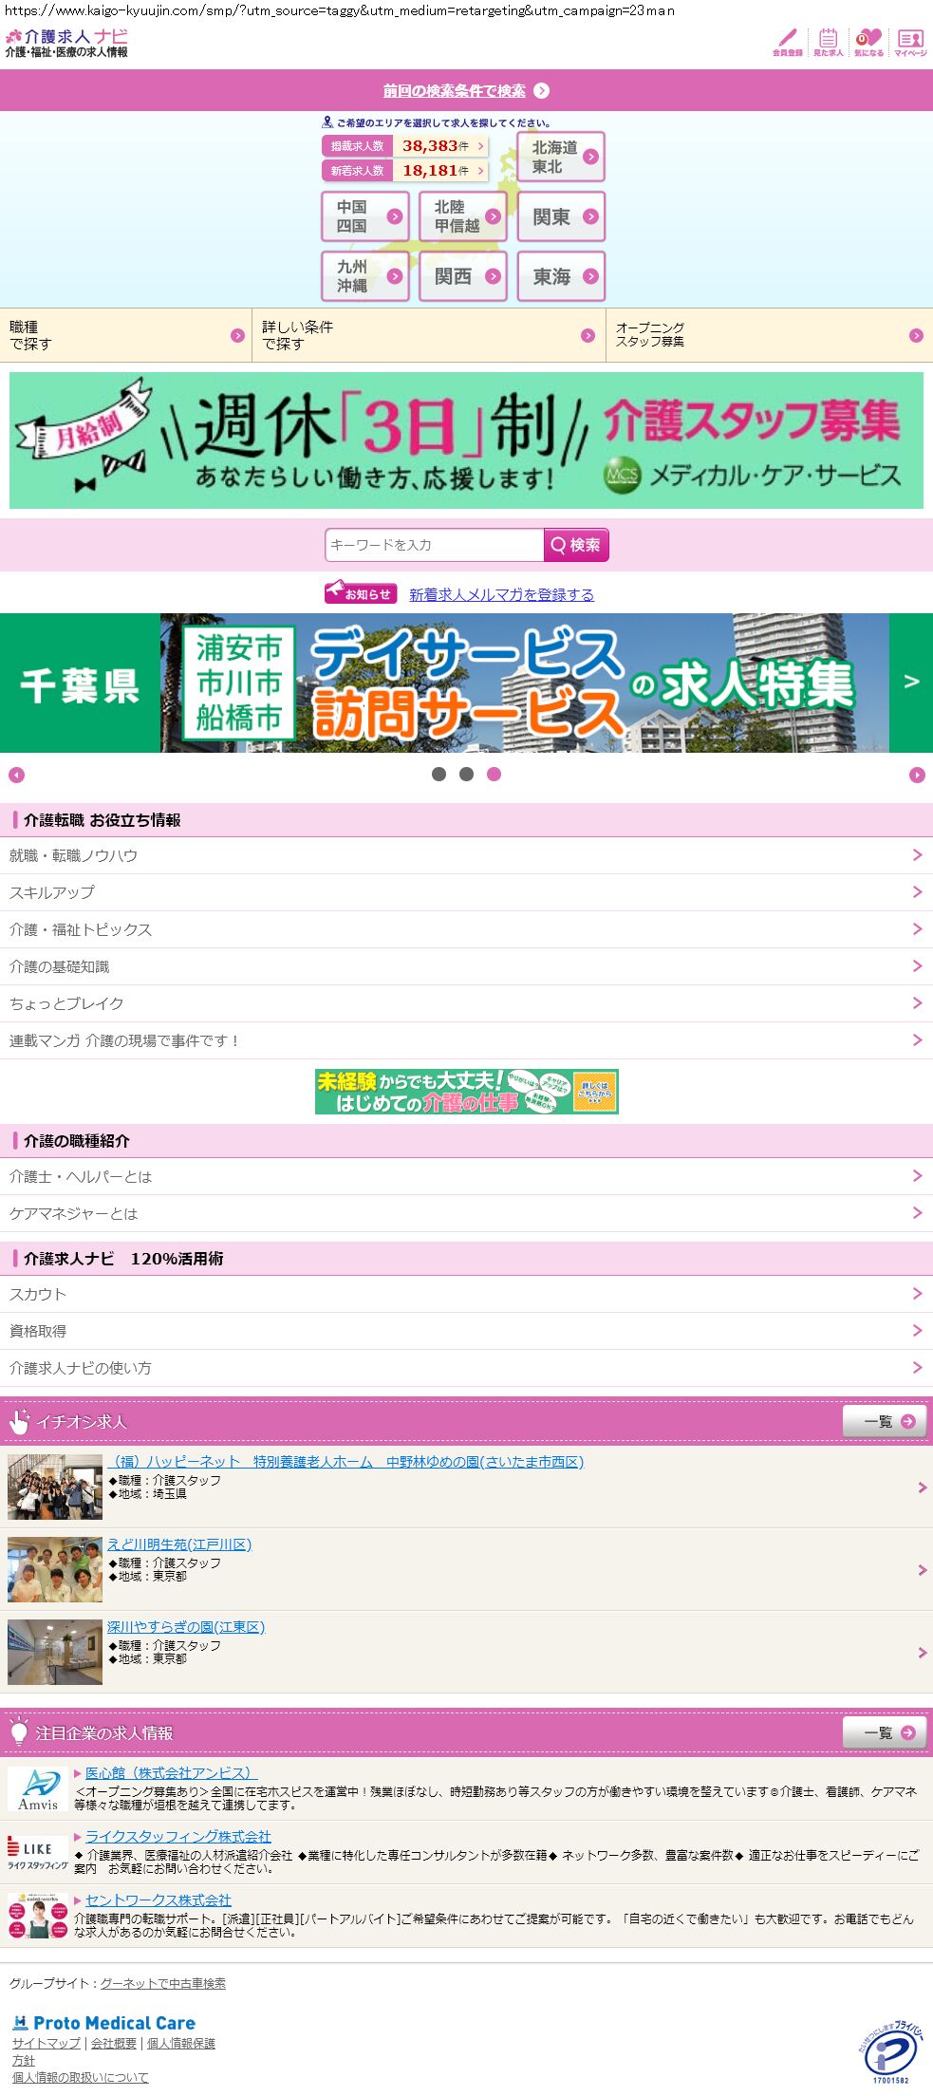This screenshot has width=933, height=2096.
Task: Select the 関東 region button
Action: pos(561,217)
